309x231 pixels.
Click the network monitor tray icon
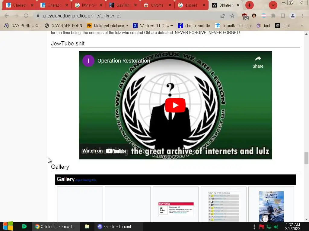coord(269,227)
